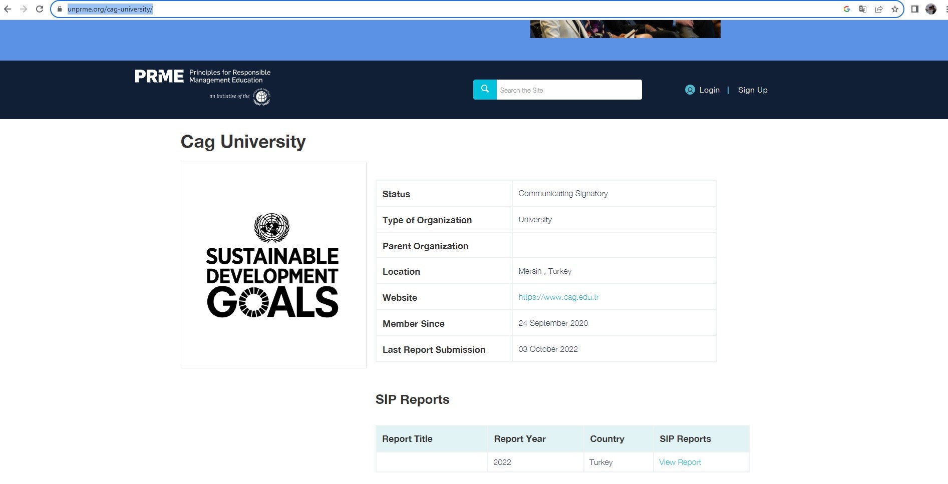Open the Sign Up link
The image size is (948, 484).
coord(753,90)
